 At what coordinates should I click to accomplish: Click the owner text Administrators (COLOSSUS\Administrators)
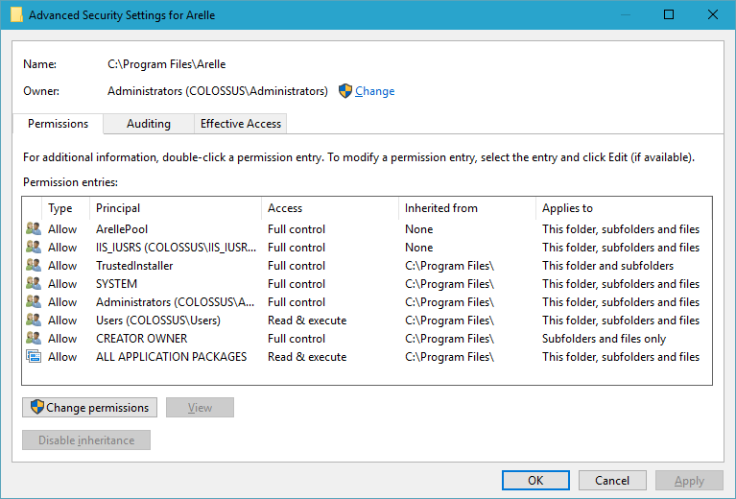(217, 91)
